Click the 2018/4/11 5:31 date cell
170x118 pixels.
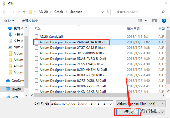[x=138, y=36]
